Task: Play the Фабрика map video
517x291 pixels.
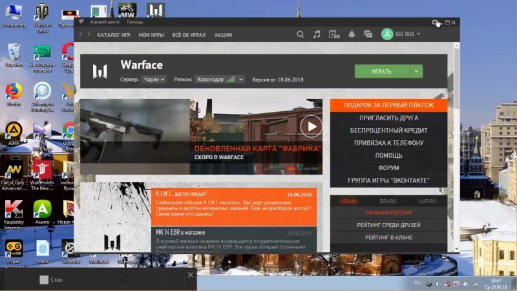Action: [x=311, y=126]
